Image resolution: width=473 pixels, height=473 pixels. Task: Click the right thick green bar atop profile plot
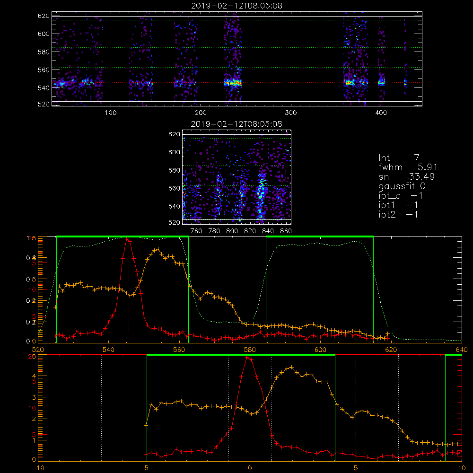[x=320, y=237]
